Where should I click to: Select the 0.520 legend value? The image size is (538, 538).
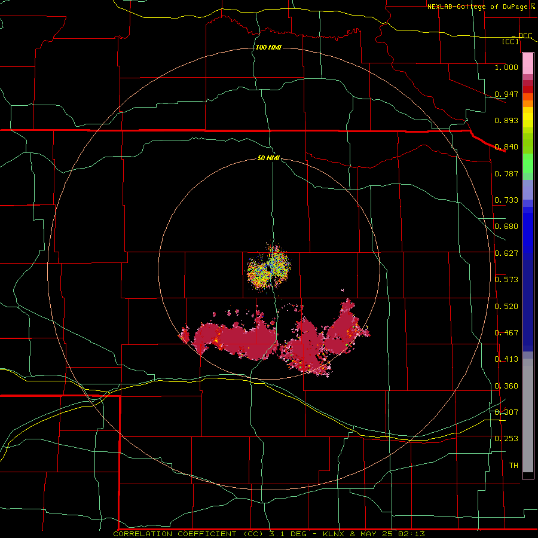pos(506,306)
